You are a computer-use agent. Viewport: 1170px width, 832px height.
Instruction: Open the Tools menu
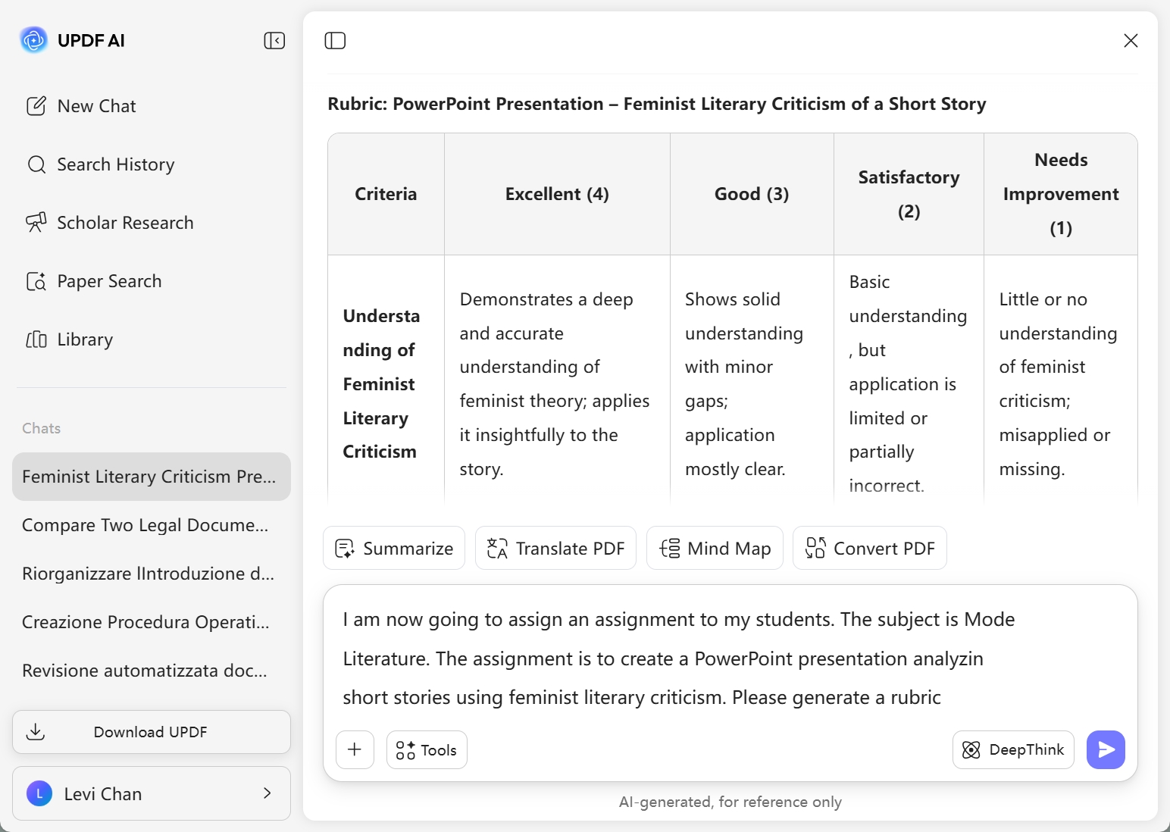(x=426, y=749)
